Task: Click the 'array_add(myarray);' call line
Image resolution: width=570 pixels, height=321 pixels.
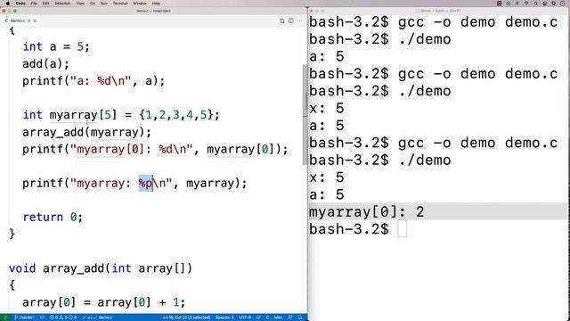Action: (87, 132)
